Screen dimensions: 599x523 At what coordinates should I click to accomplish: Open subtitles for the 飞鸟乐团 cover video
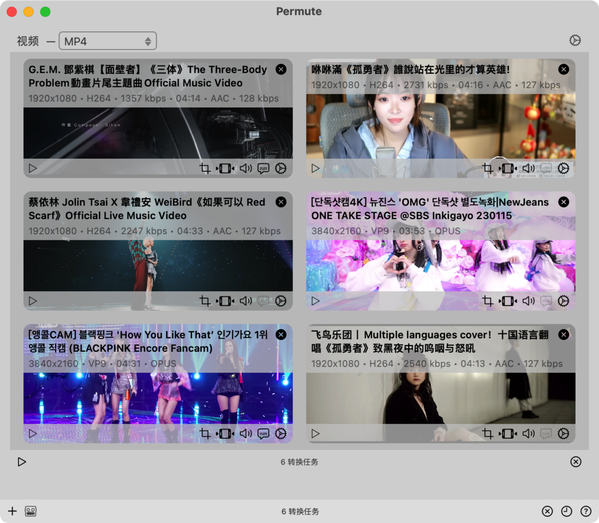click(x=546, y=434)
